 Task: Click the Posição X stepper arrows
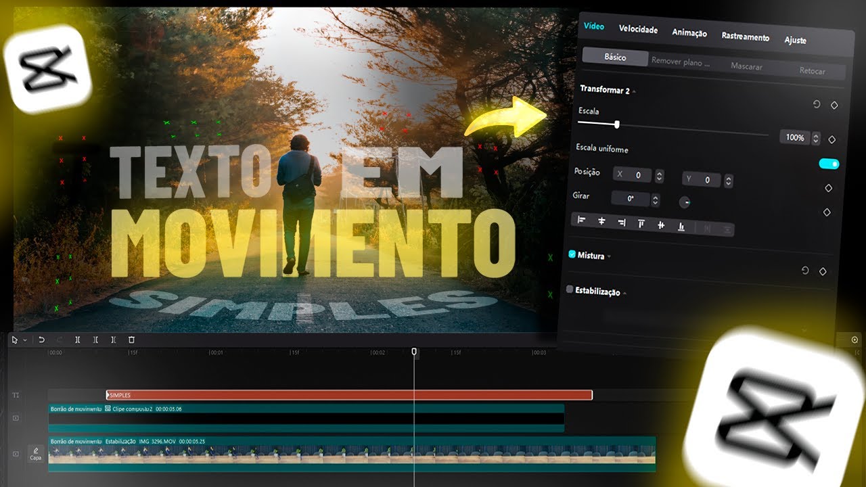(659, 177)
